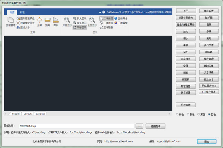The width and height of the screenshot is (223, 148).
Task: Select 三维线框 3D wireframe mode
Action: 106,23
